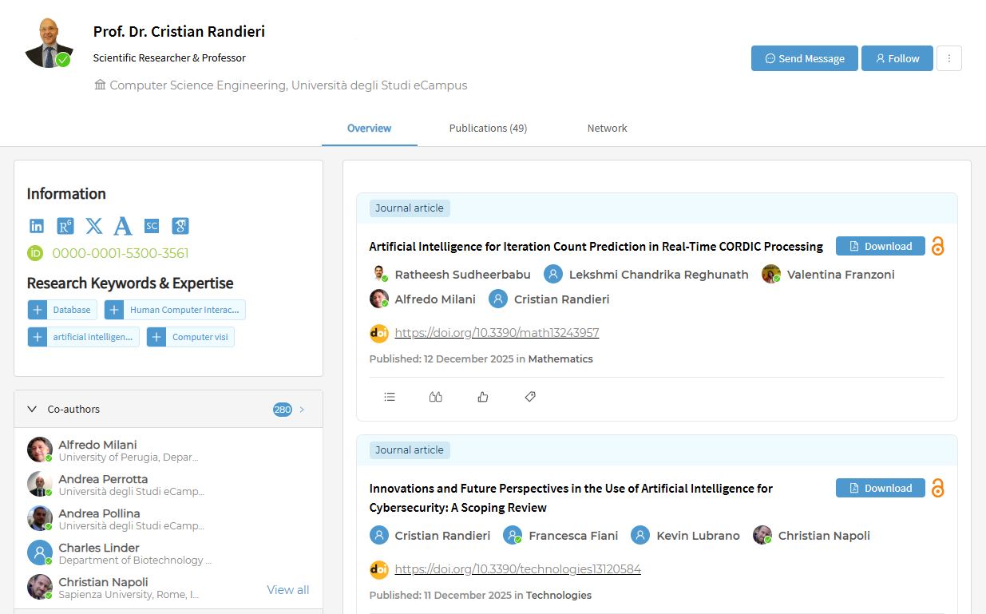Image resolution: width=986 pixels, height=614 pixels.
Task: Click Kevin Lubrano's avatar icon
Action: point(640,535)
